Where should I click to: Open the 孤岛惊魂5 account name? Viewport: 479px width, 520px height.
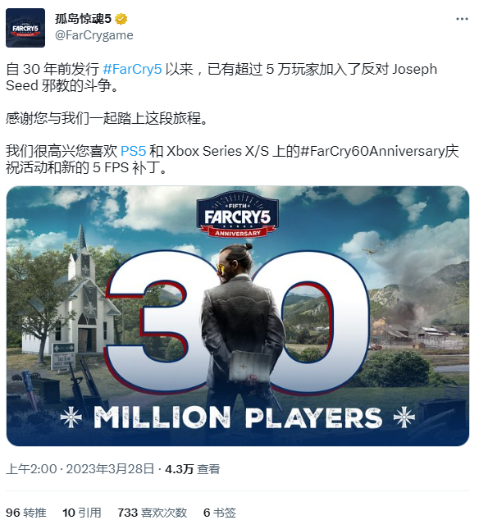point(84,19)
